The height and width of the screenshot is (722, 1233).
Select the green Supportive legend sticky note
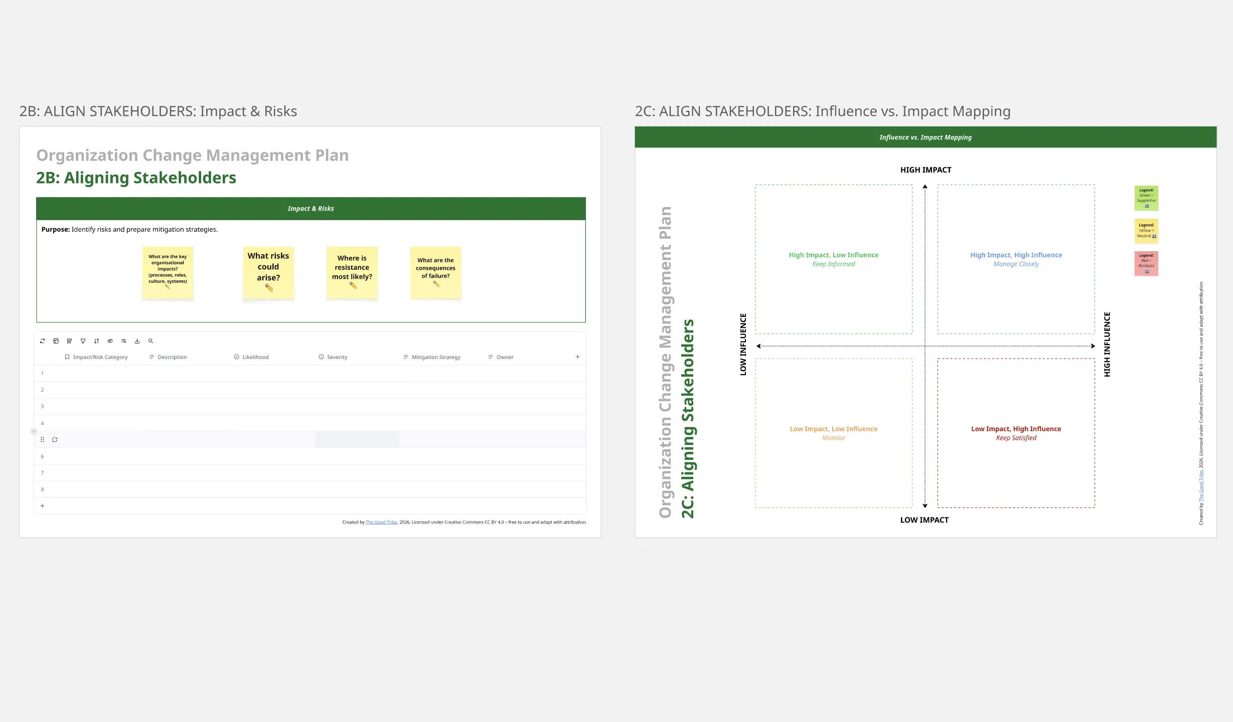[1146, 198]
